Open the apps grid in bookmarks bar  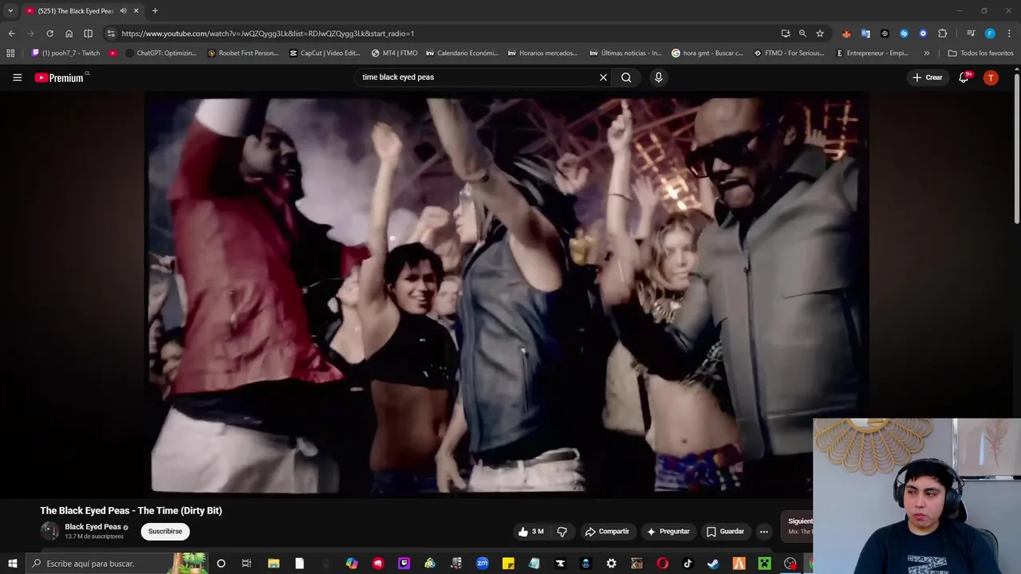click(x=10, y=53)
